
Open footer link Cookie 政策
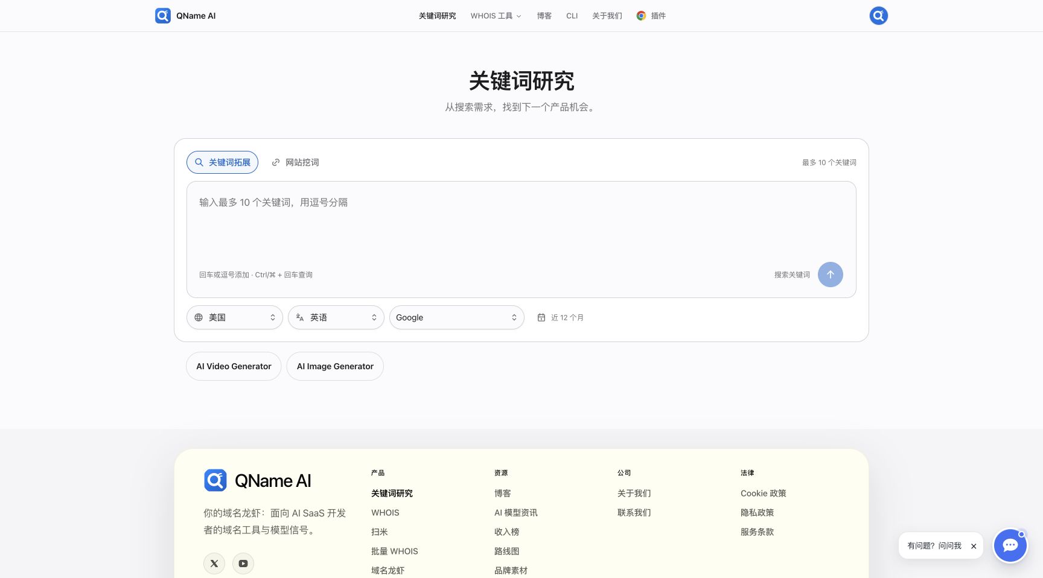(764, 494)
